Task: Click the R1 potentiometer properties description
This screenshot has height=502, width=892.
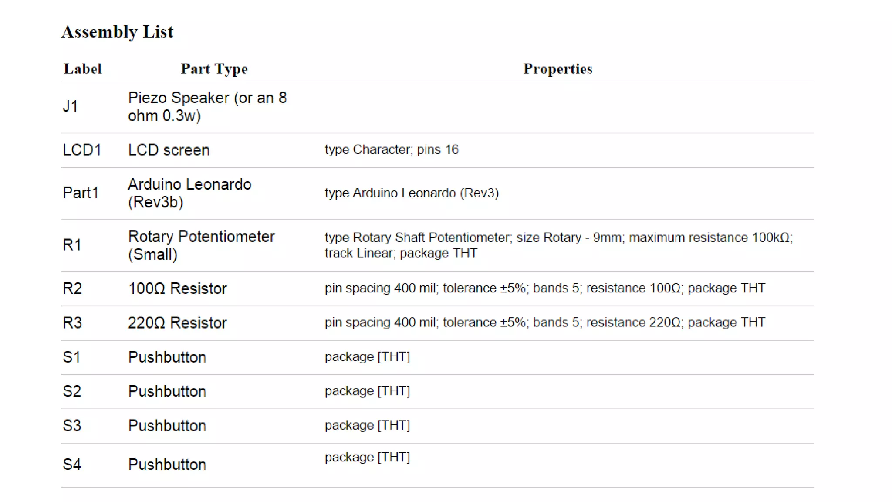Action: click(559, 245)
